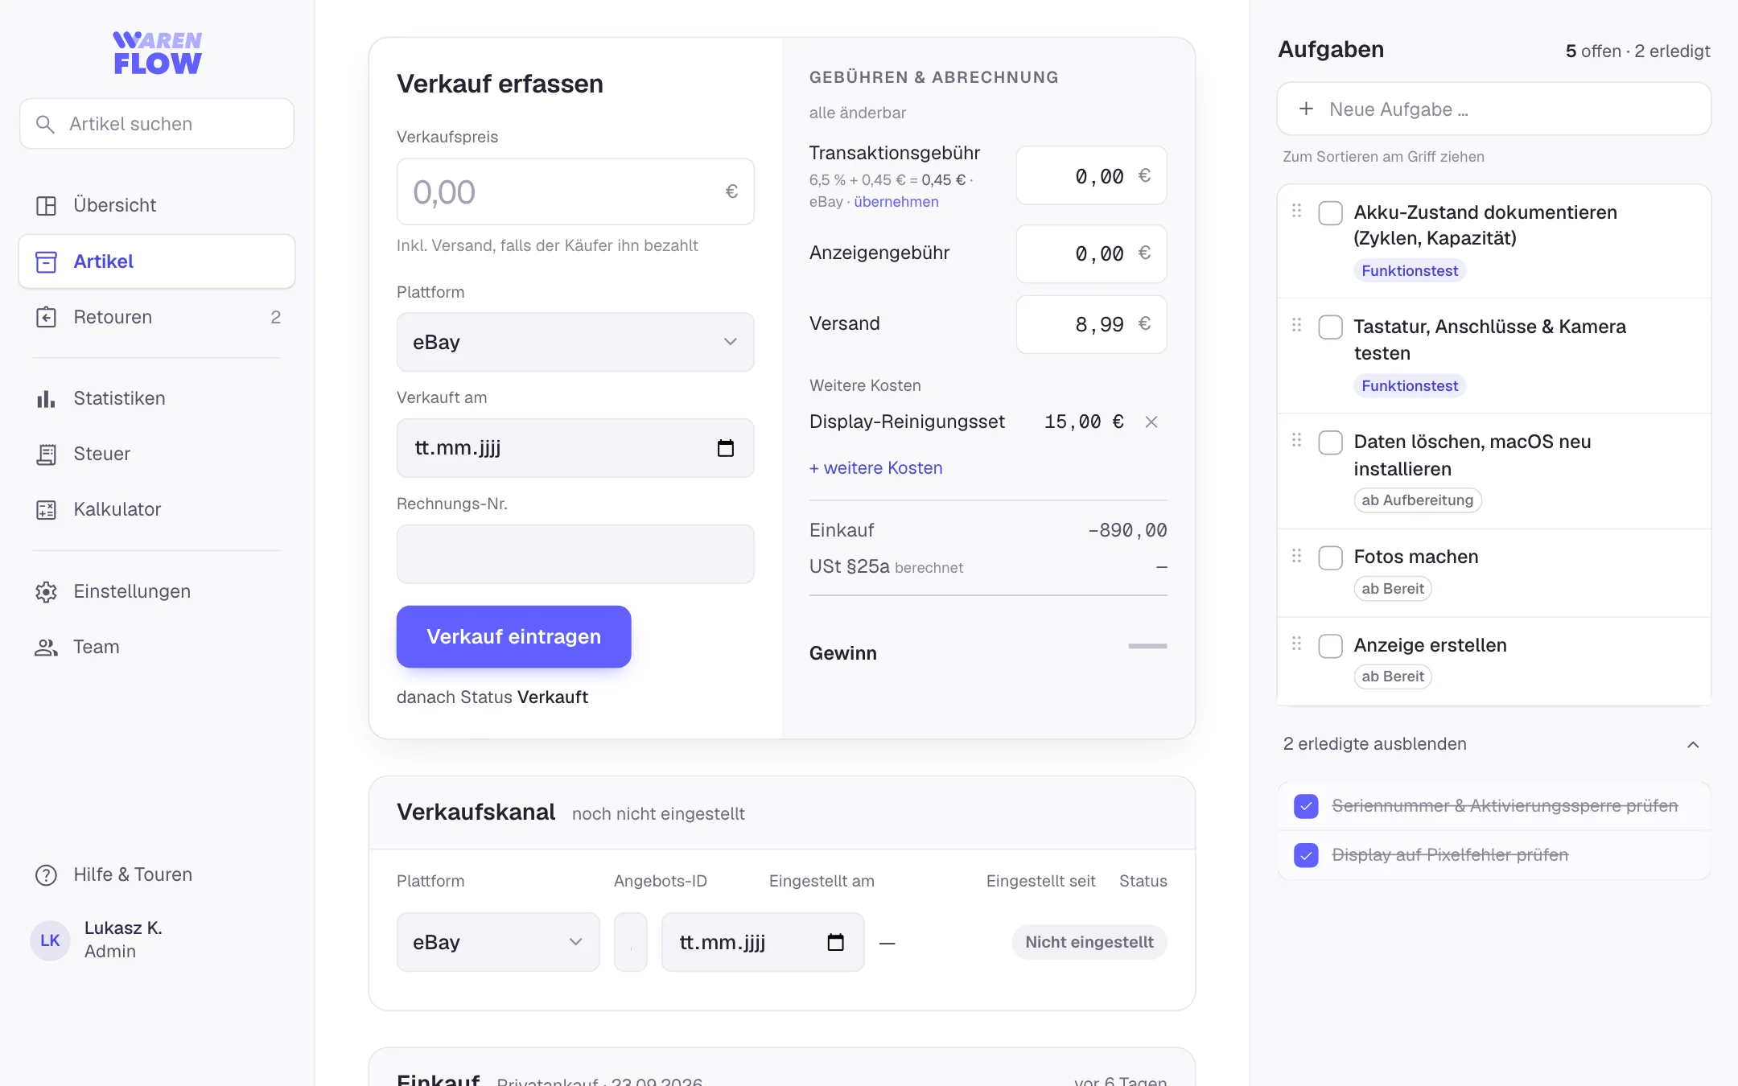Click the Übersicht dashboard icon
The height and width of the screenshot is (1086, 1738).
[x=46, y=206]
